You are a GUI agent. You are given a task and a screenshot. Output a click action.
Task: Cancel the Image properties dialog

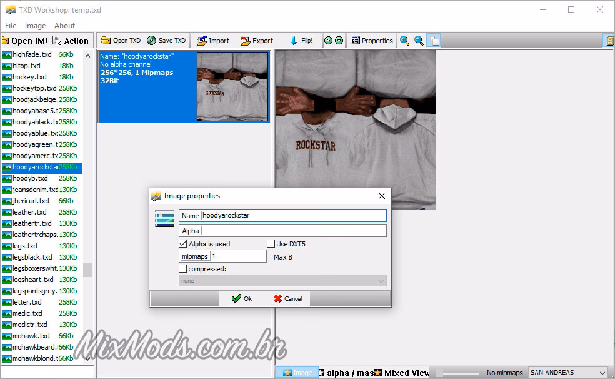[x=288, y=298]
